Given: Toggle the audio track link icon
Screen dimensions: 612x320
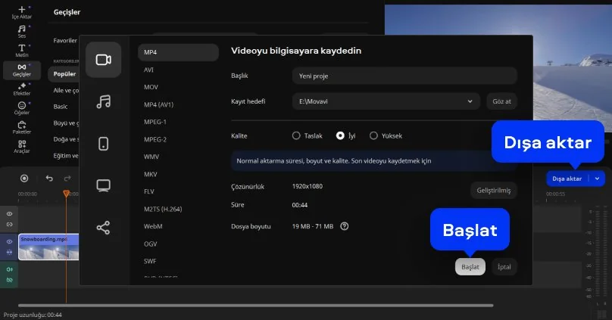Looking at the screenshot, I should 9,280.
